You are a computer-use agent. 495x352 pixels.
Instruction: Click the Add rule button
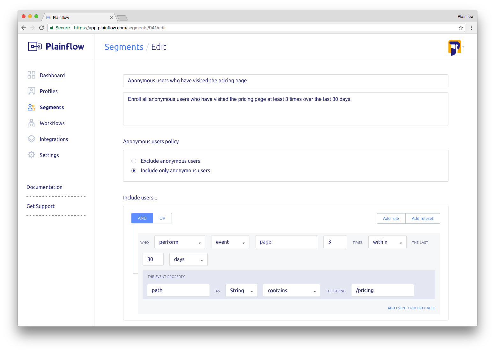391,218
